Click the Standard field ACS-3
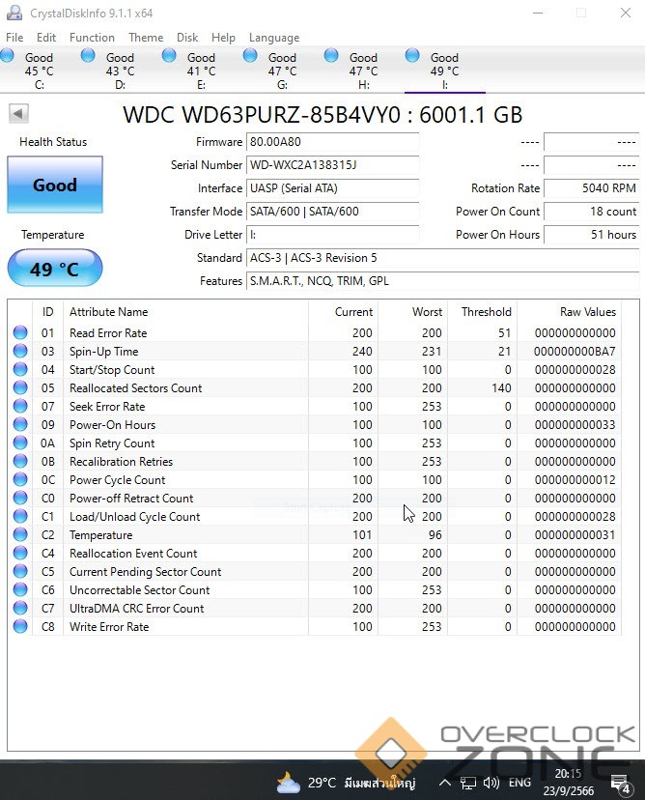Viewport: 645px width, 800px height. [442, 258]
